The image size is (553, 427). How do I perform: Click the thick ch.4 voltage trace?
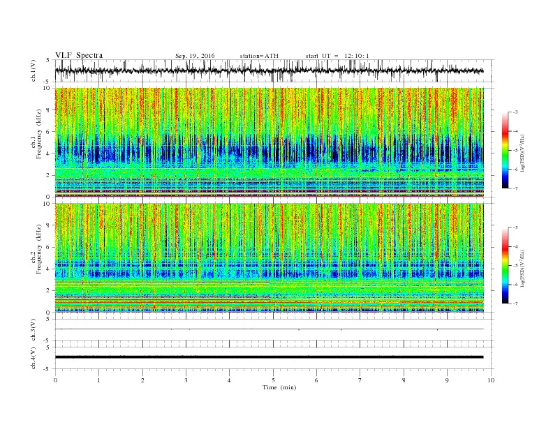point(270,357)
